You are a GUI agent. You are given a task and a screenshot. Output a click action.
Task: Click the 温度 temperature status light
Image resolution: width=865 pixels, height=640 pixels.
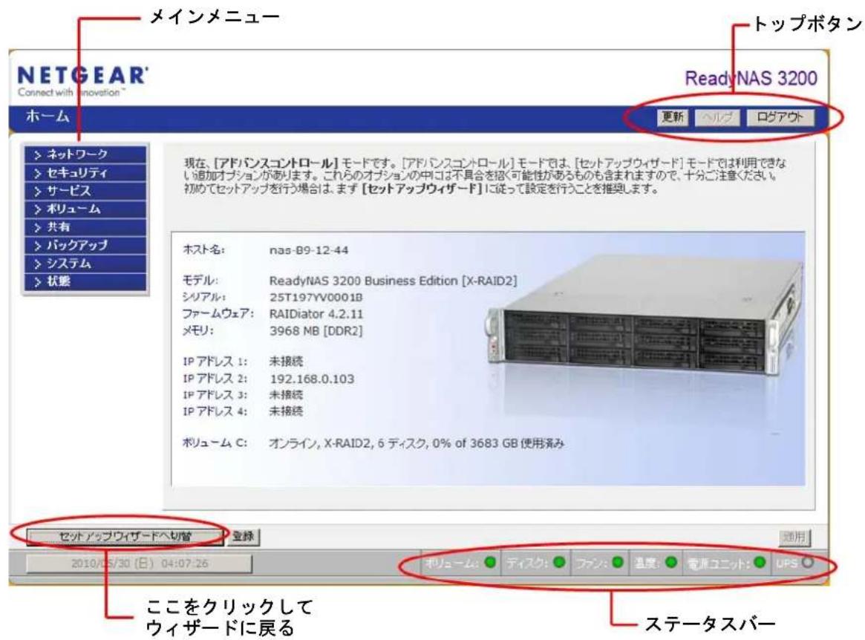670,562
